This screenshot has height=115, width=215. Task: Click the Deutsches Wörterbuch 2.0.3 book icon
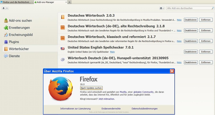coord(63,17)
